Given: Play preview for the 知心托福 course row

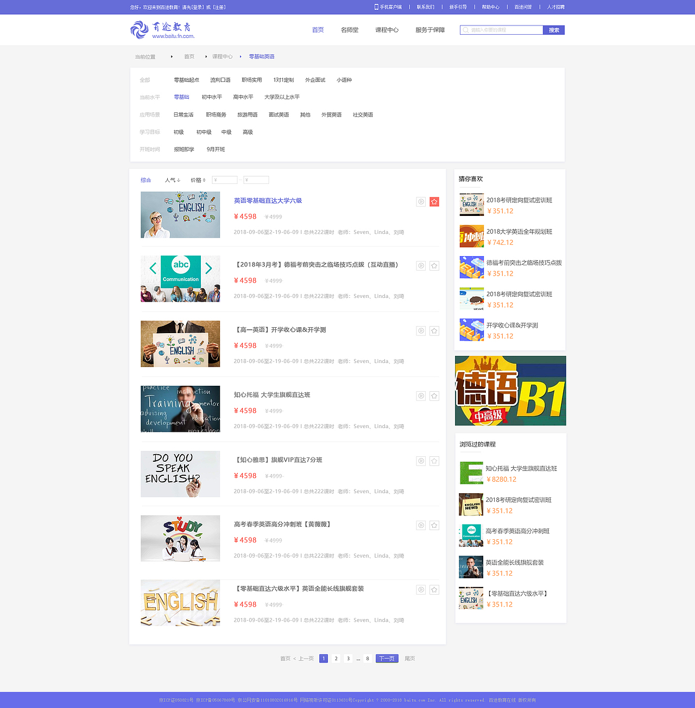Looking at the screenshot, I should pyautogui.click(x=421, y=396).
